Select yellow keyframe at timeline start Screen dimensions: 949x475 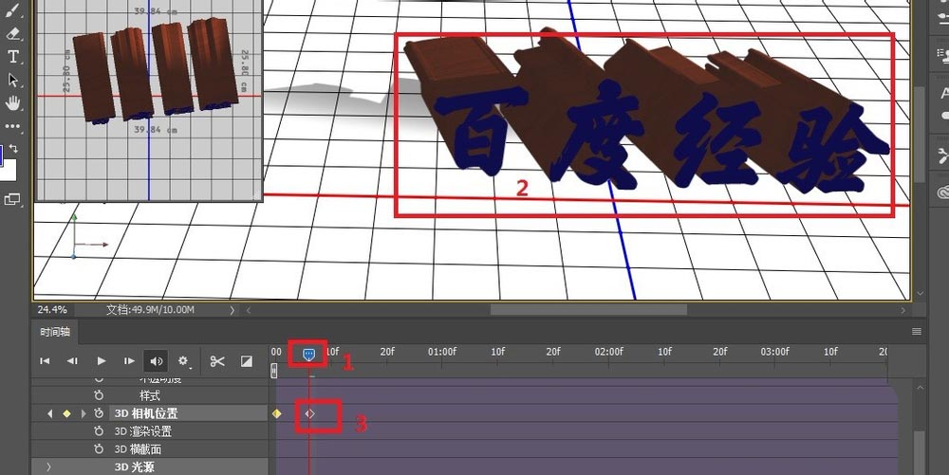pos(276,413)
